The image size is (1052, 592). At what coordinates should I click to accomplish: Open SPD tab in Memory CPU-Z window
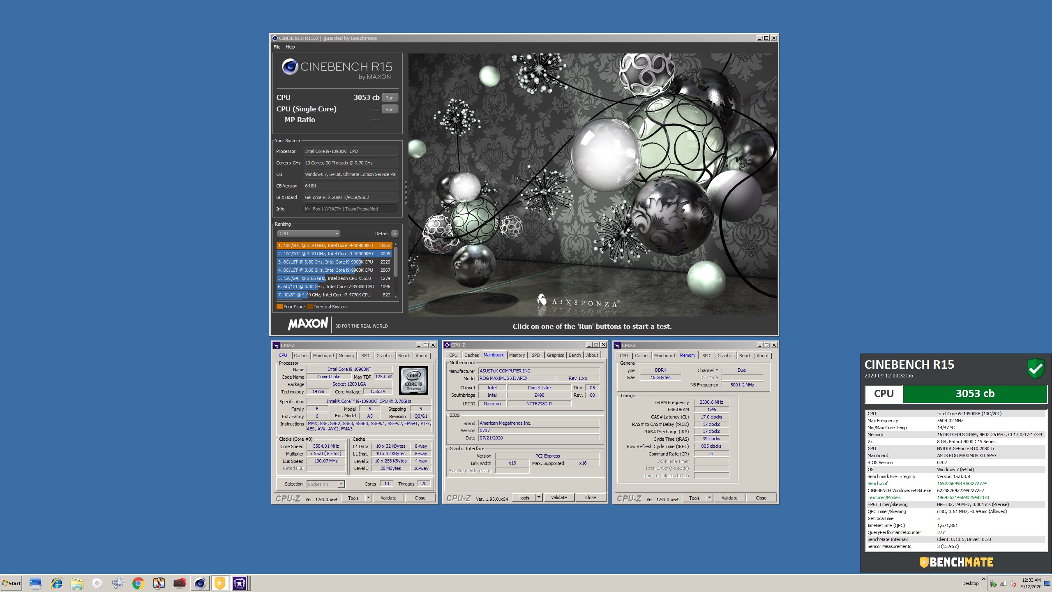[x=706, y=356]
